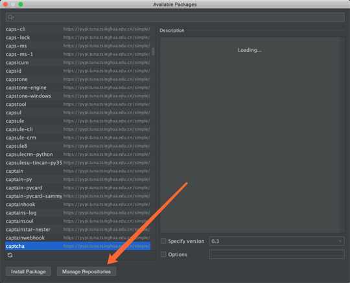Select the caps-cli package
Screen dimensions: 350x283
click(x=78, y=29)
